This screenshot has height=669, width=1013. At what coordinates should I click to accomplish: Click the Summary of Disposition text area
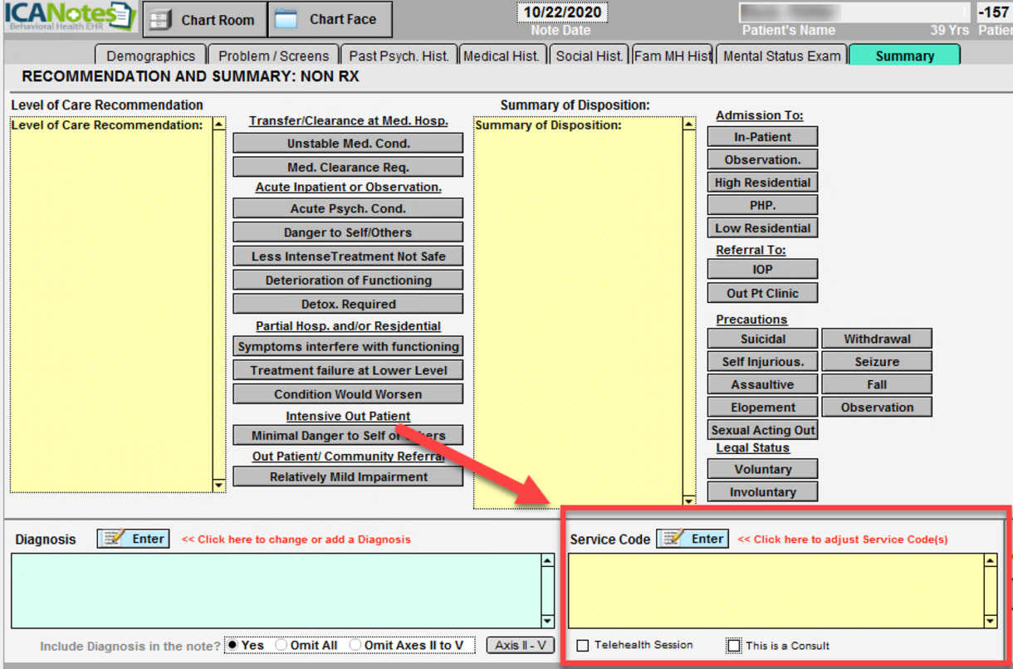[x=578, y=312]
